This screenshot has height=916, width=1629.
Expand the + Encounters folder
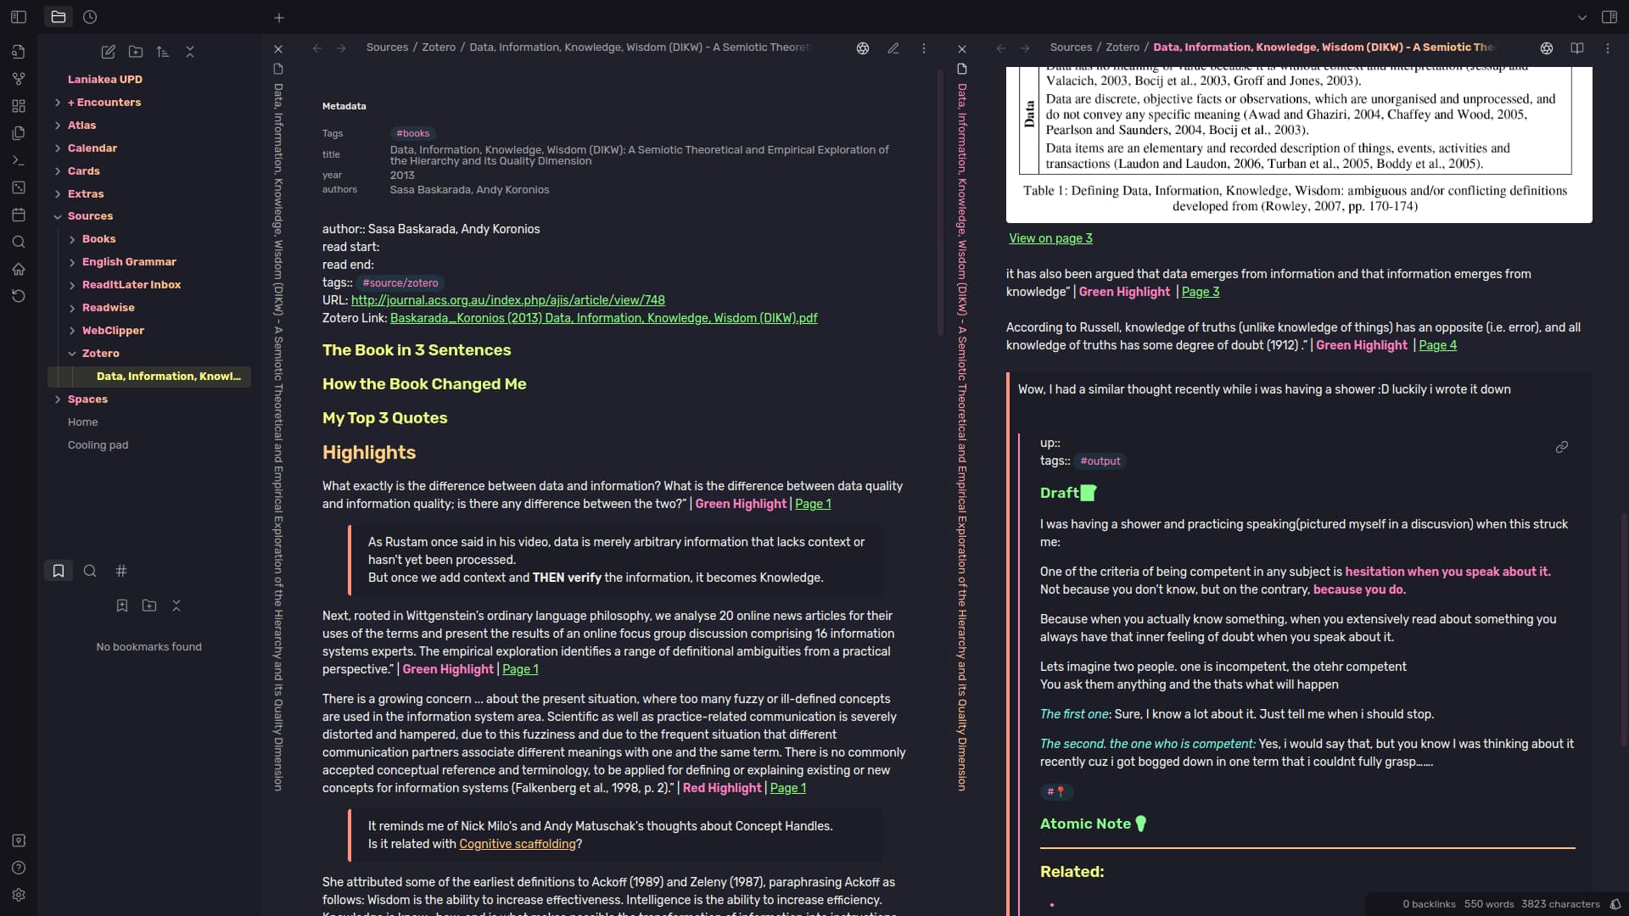click(104, 102)
